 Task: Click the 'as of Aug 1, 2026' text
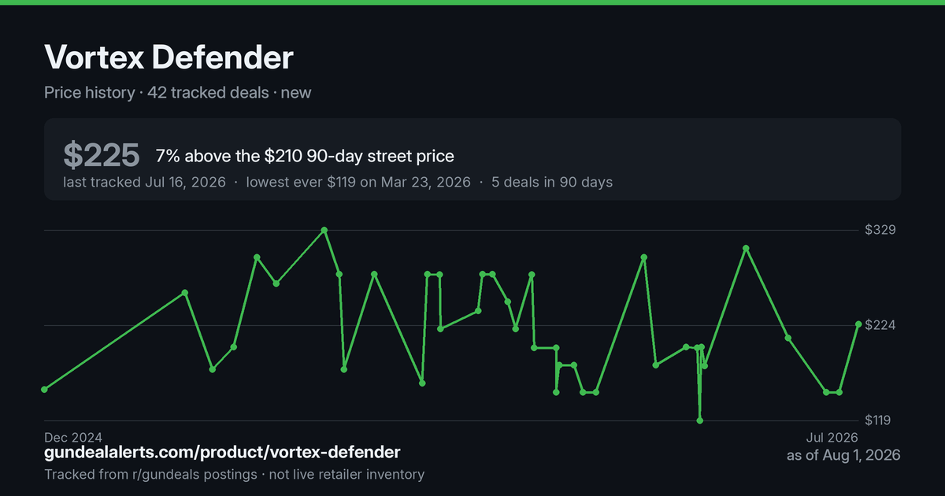click(x=843, y=455)
